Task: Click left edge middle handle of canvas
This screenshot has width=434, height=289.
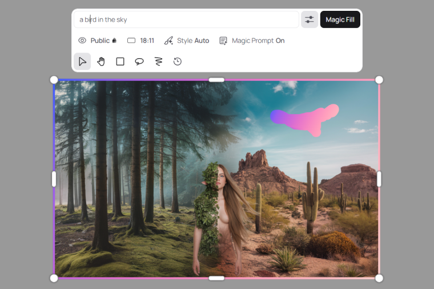Action: (54, 179)
